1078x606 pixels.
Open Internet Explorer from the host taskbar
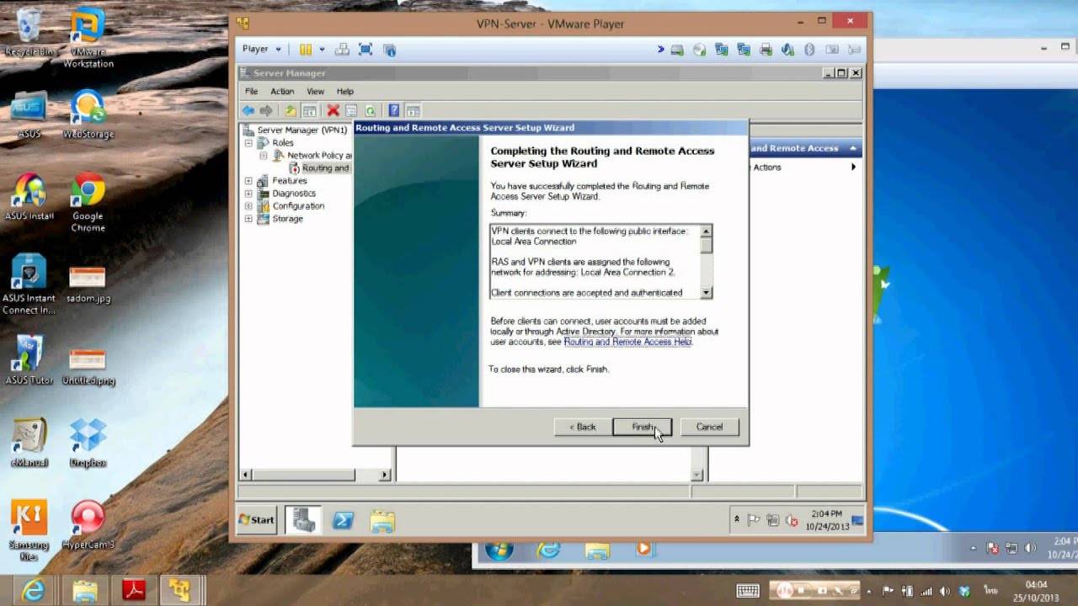(33, 591)
